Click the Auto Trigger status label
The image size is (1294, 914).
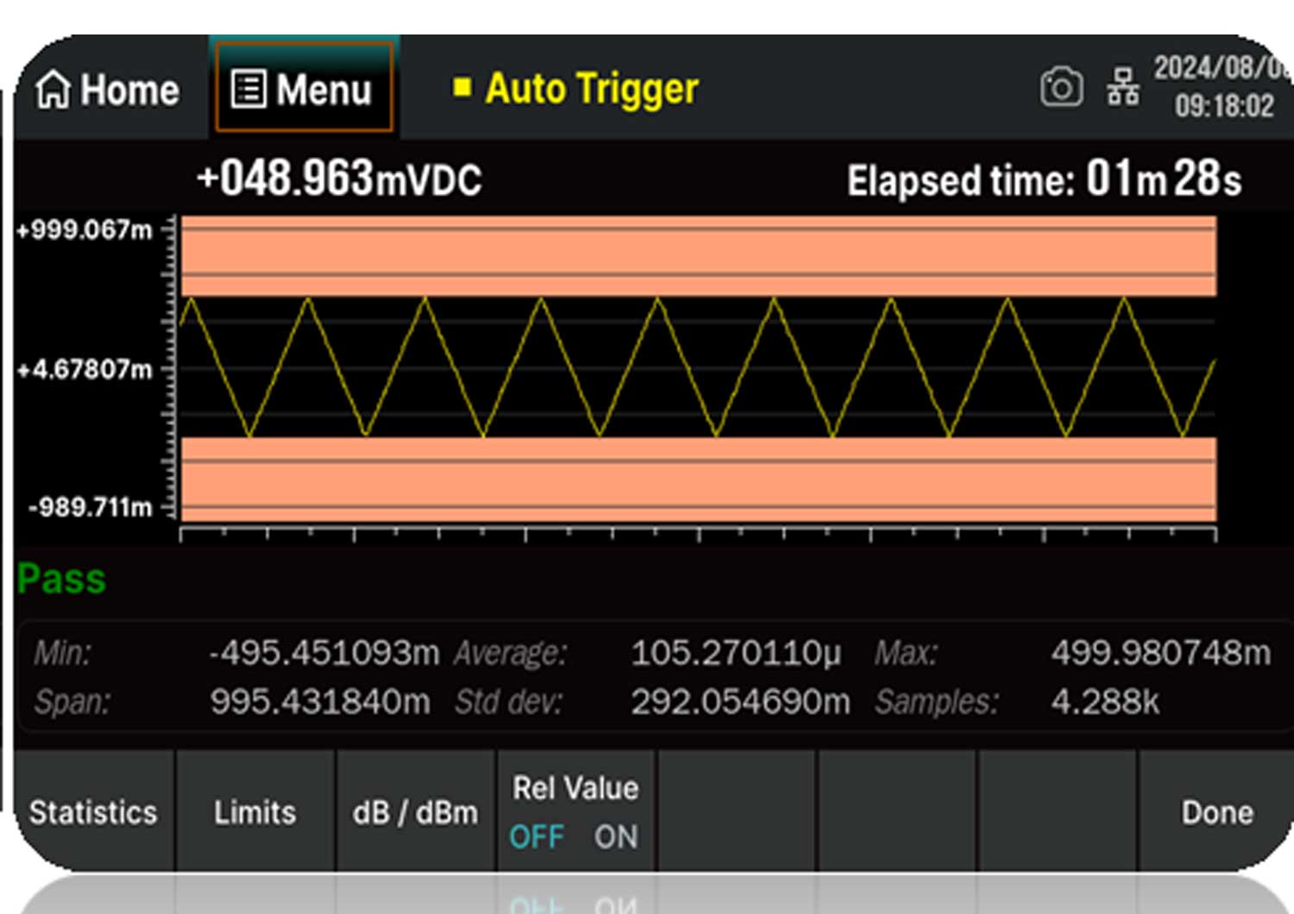tap(592, 89)
